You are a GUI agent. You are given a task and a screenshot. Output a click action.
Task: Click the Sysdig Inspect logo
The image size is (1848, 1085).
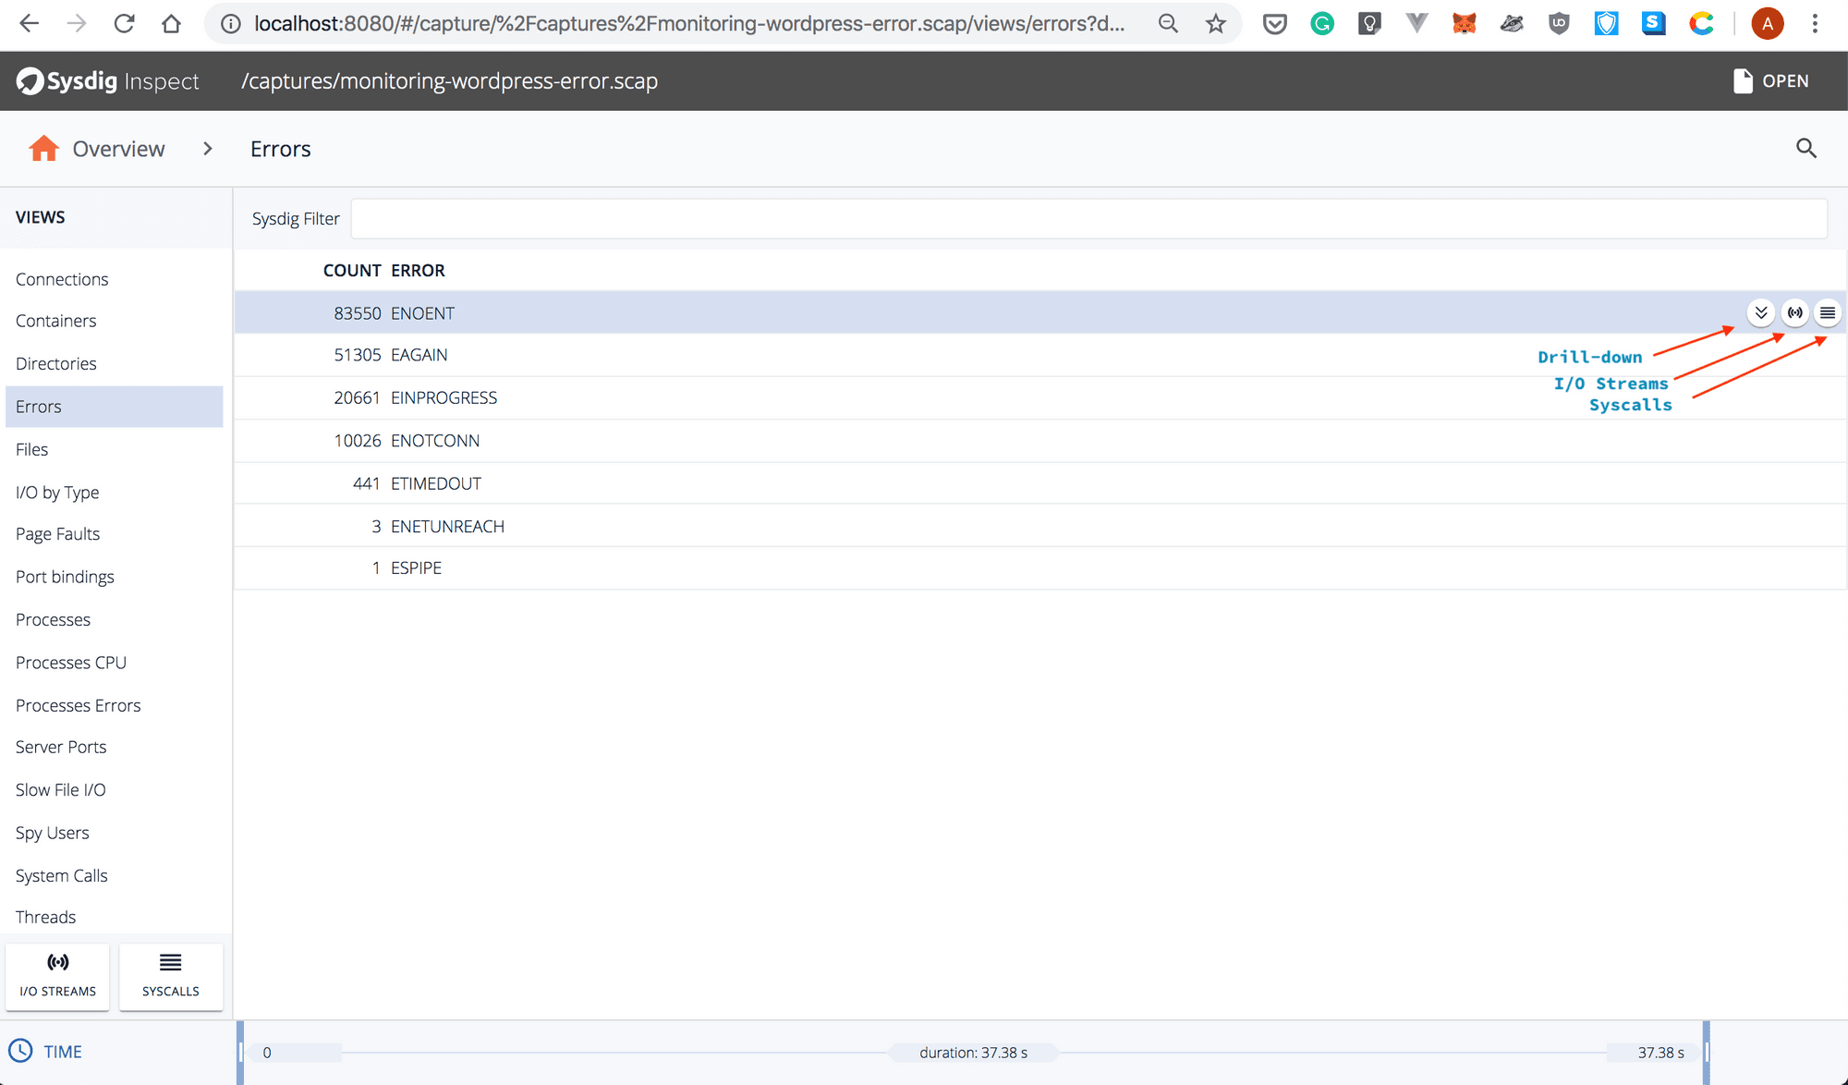point(107,81)
